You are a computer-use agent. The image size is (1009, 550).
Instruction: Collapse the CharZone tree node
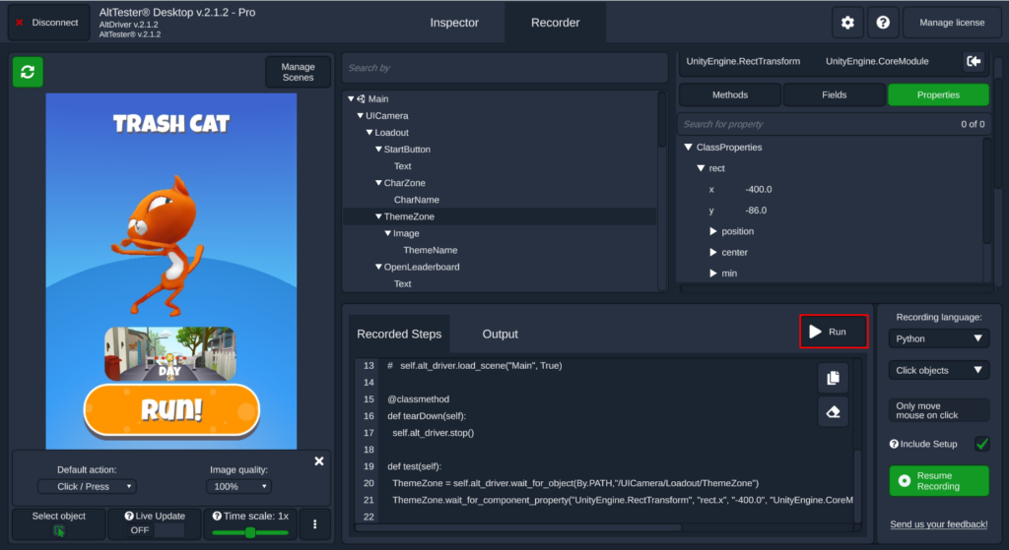[378, 183]
